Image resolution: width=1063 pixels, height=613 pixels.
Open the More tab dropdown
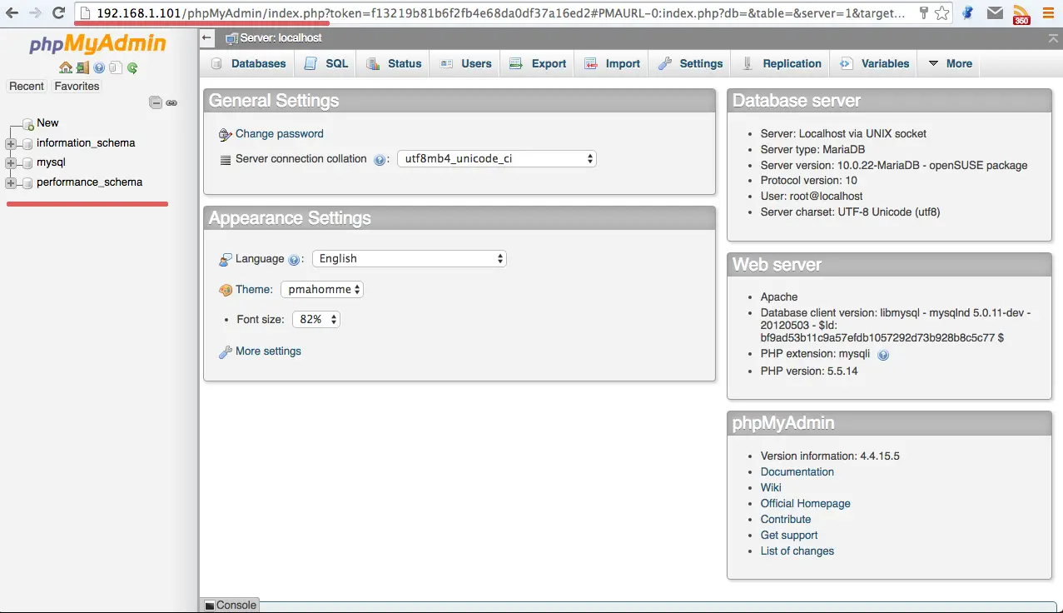(950, 63)
